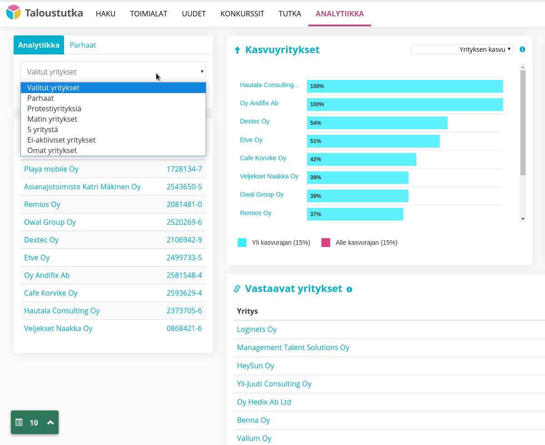Open Cafe Korvike Oy in the left company list
This screenshot has width=545, height=445.
click(x=51, y=293)
